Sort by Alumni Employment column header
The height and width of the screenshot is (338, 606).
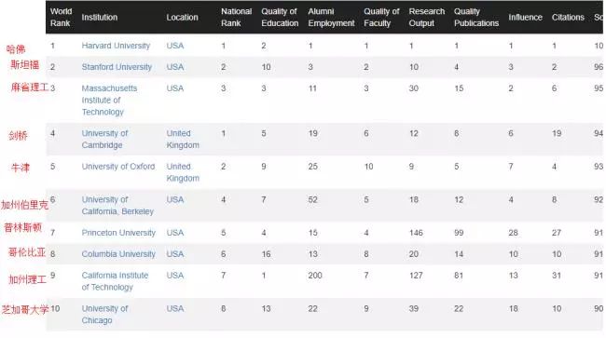point(331,17)
